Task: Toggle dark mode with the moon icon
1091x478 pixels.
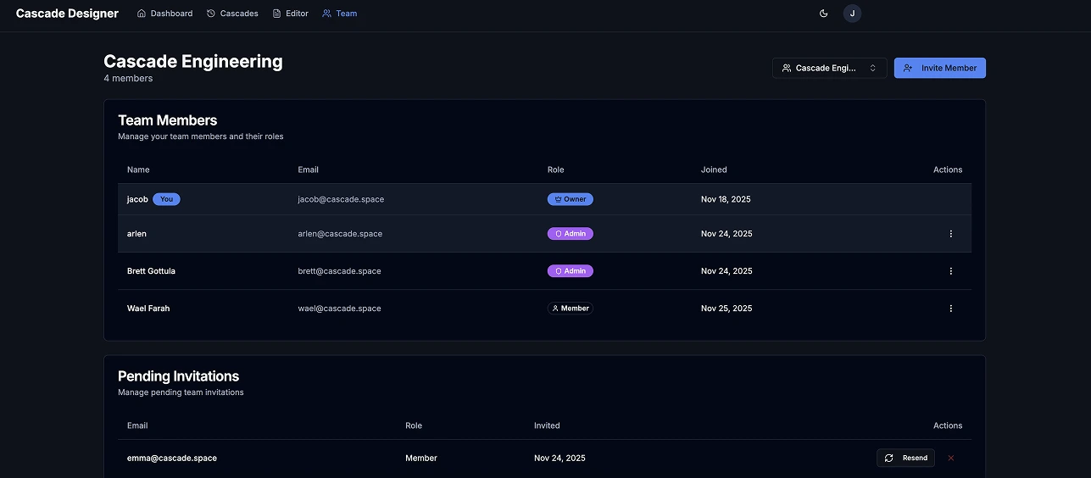Action: pyautogui.click(x=823, y=14)
